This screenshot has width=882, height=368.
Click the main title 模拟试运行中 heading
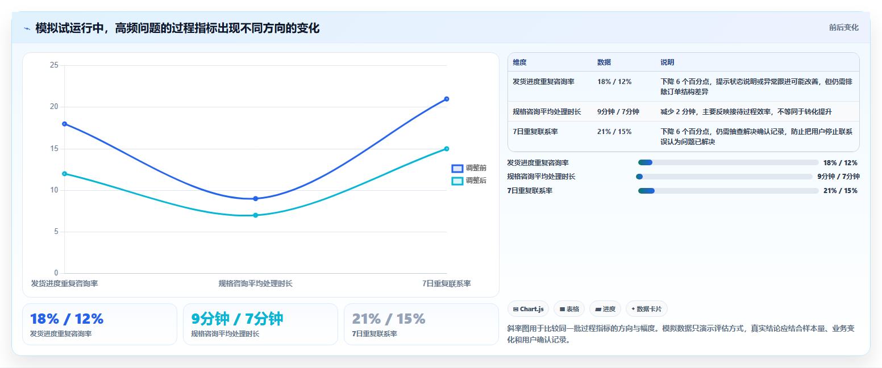coord(177,28)
